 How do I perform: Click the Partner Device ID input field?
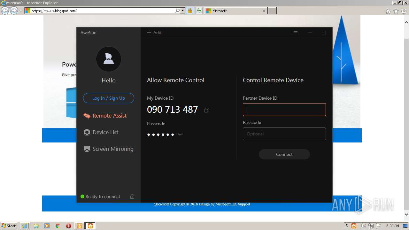[x=284, y=110]
